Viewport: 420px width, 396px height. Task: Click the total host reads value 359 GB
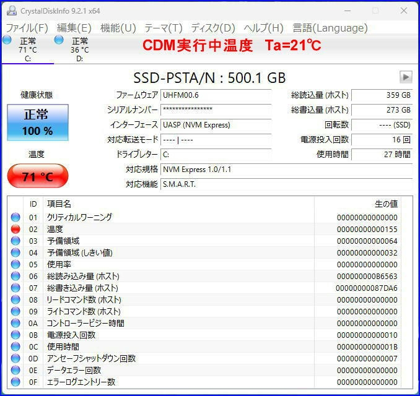382,95
